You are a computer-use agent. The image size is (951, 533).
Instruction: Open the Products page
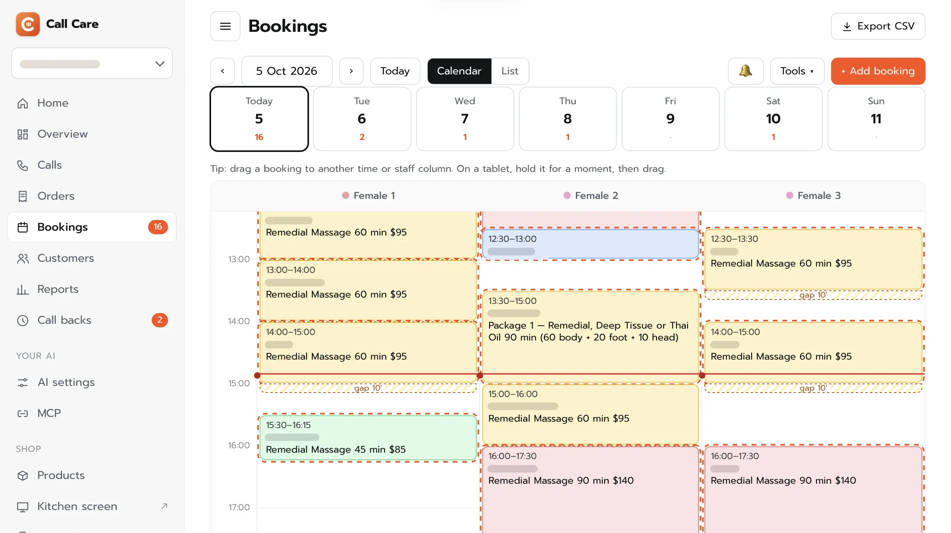pos(92,475)
